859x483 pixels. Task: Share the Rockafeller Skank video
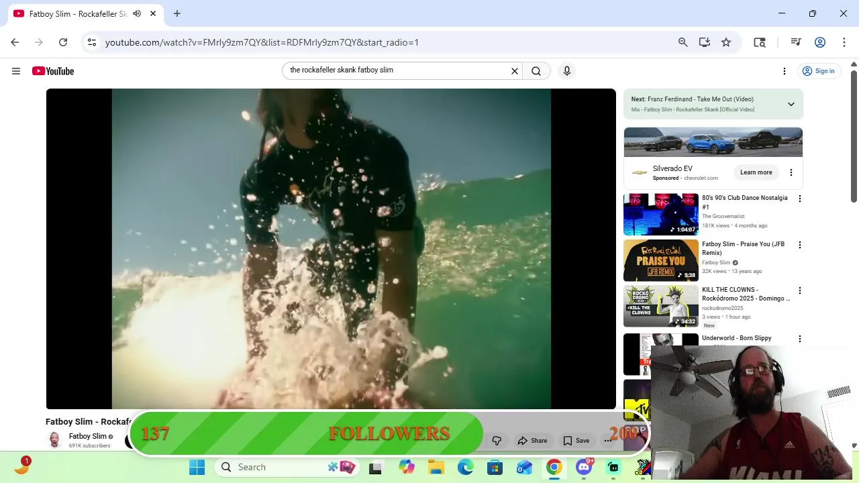532,441
